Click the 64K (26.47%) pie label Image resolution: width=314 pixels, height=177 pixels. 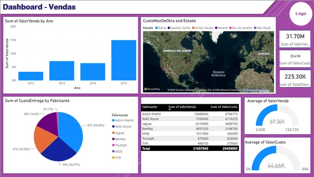[x=71, y=165]
